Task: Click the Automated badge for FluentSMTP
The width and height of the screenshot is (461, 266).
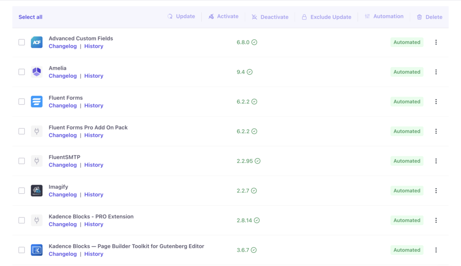Action: click(x=407, y=161)
